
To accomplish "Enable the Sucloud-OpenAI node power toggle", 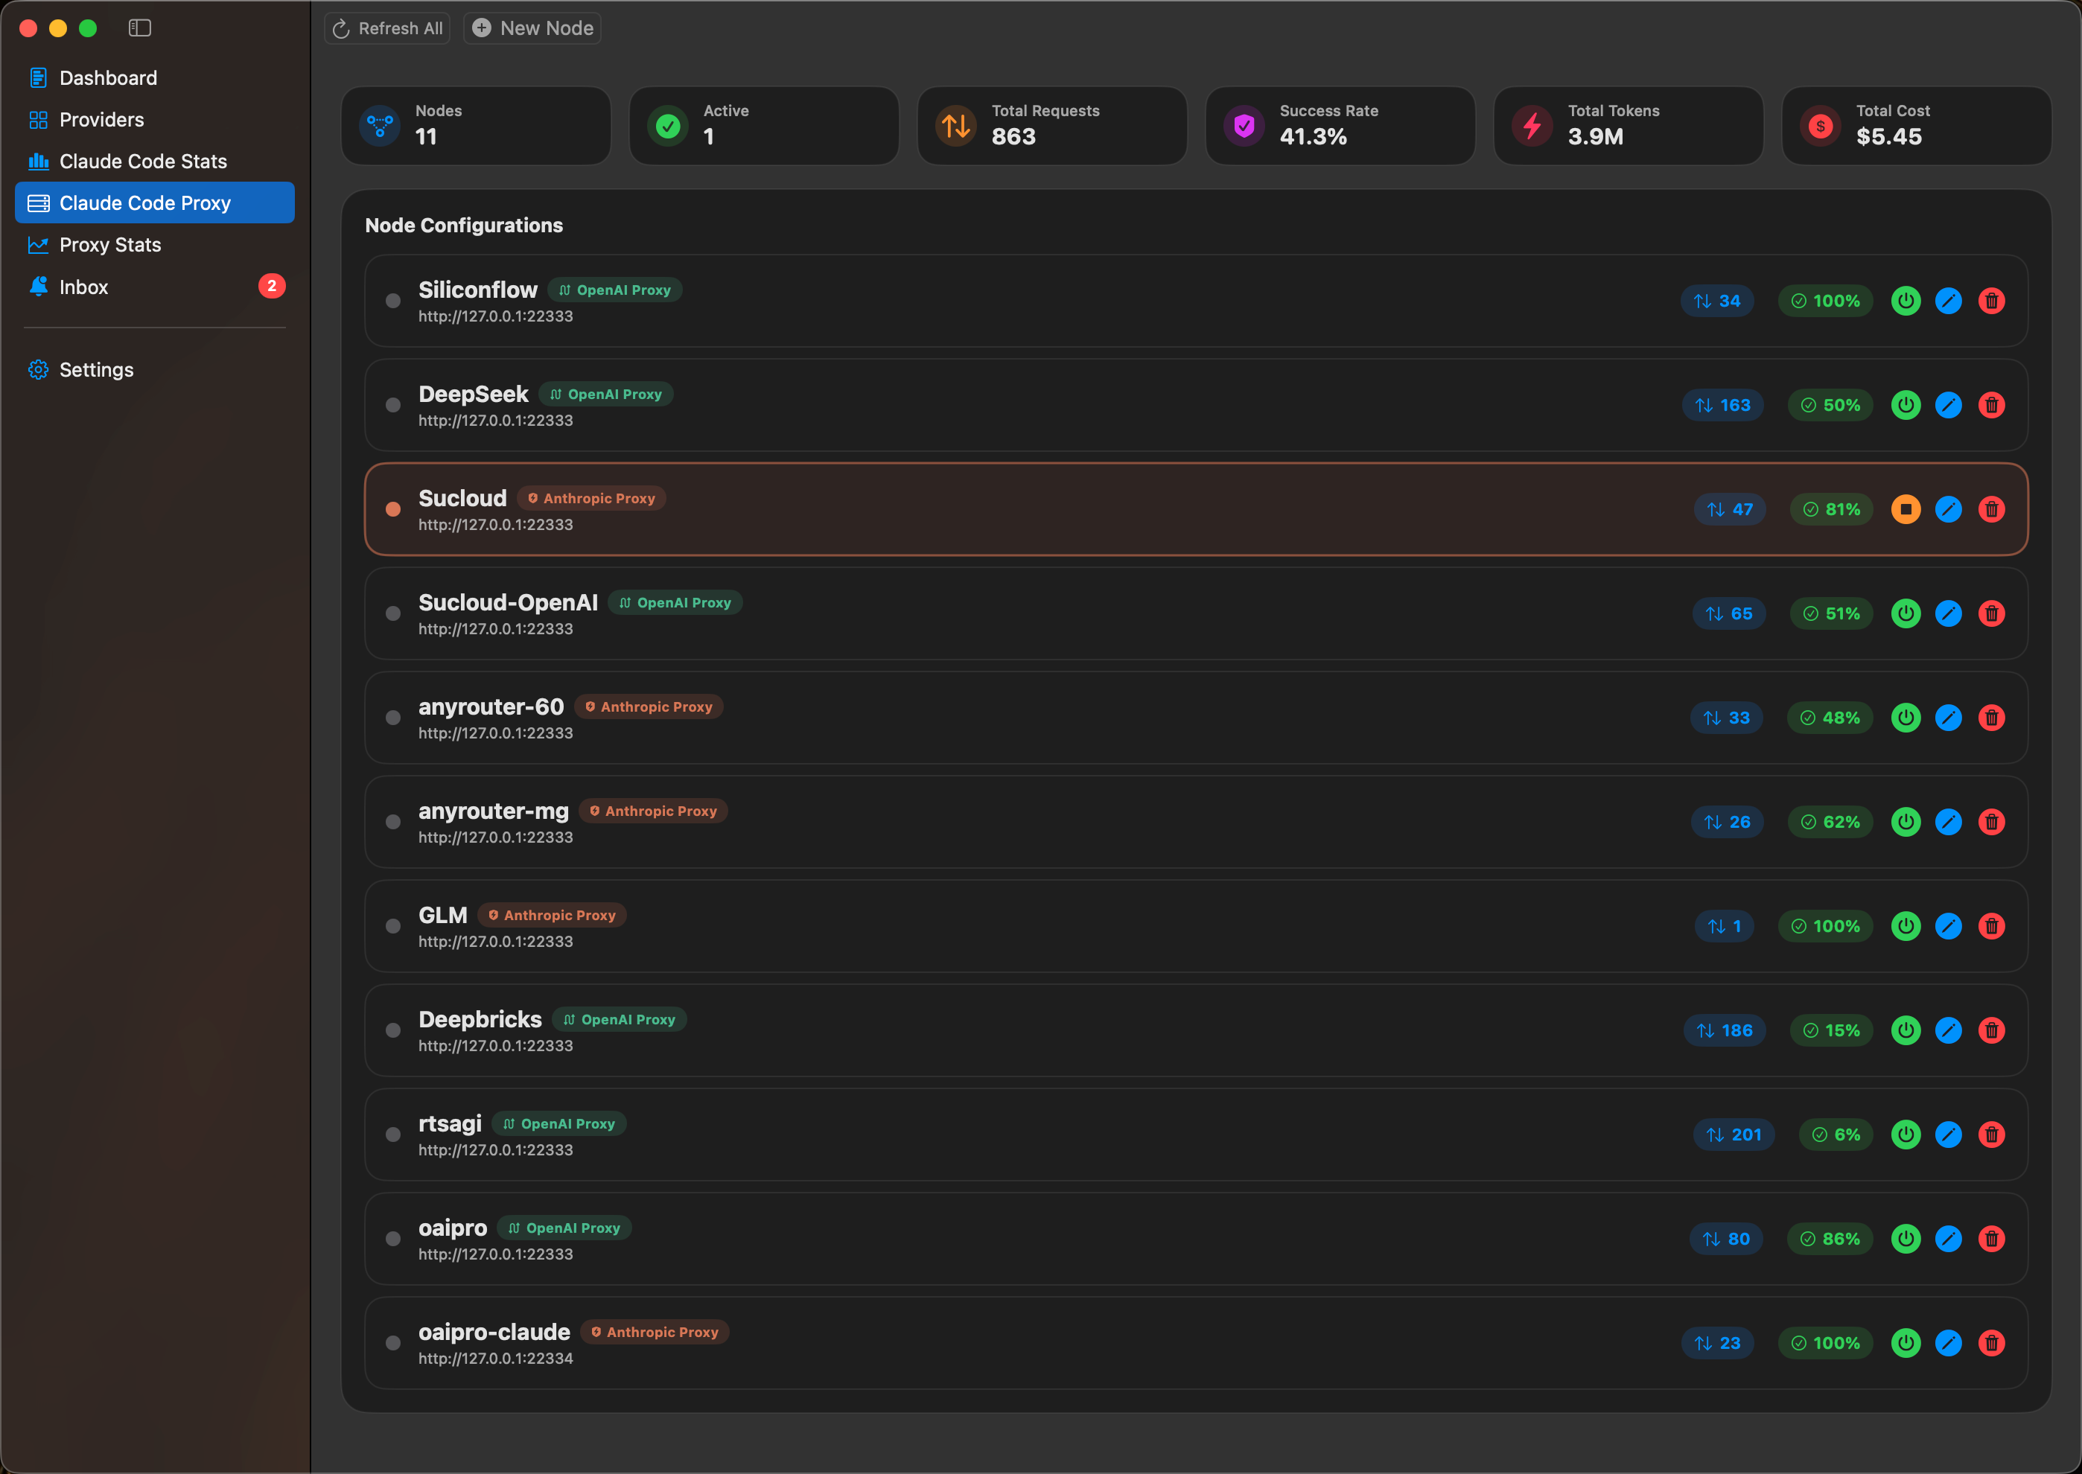I will (1906, 613).
